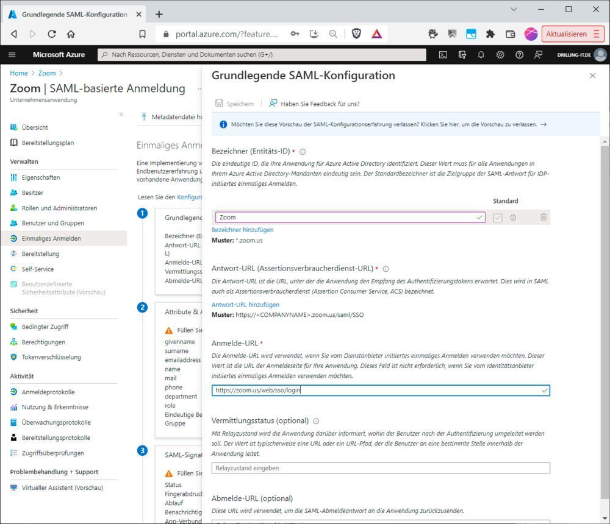Open Cloud Shell in the Azure top bar

442,54
